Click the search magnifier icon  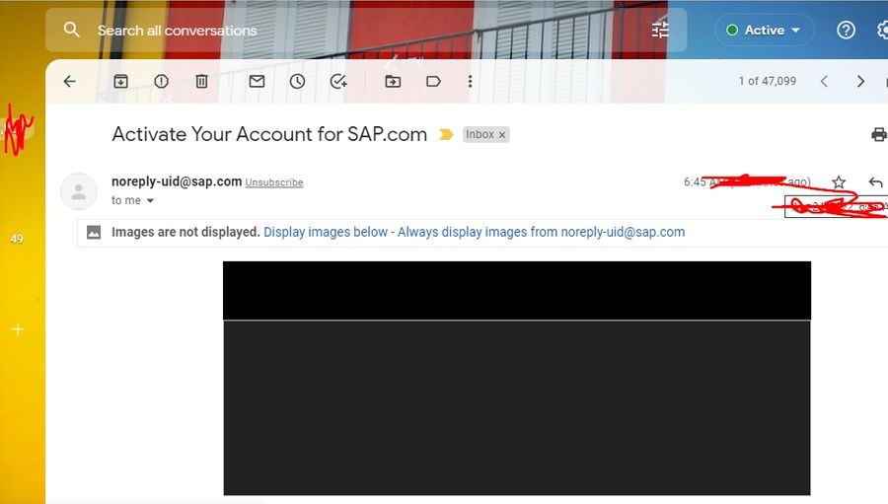point(71,30)
